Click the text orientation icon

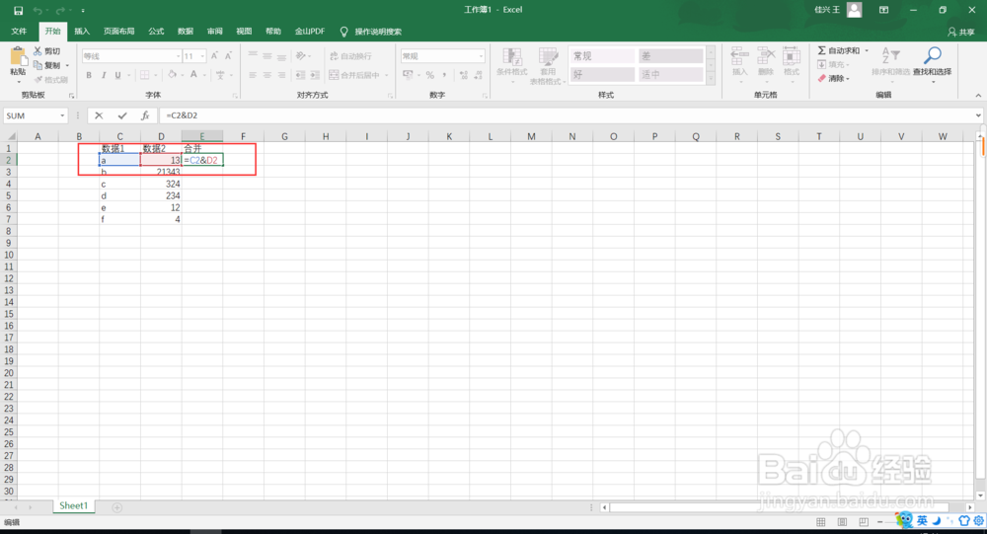tap(301, 56)
